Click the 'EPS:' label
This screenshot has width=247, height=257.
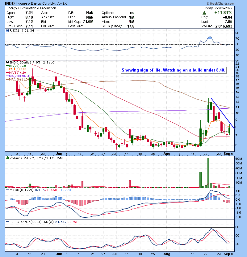tap(72, 17)
